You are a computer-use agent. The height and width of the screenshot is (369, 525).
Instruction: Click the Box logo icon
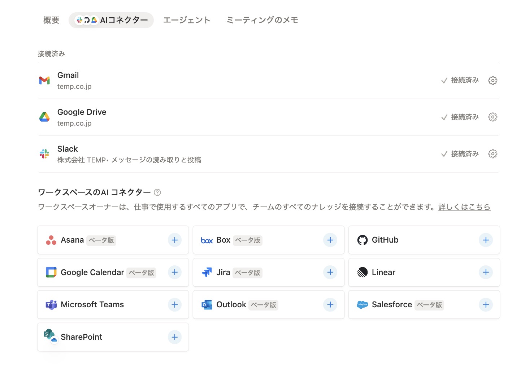(x=207, y=240)
